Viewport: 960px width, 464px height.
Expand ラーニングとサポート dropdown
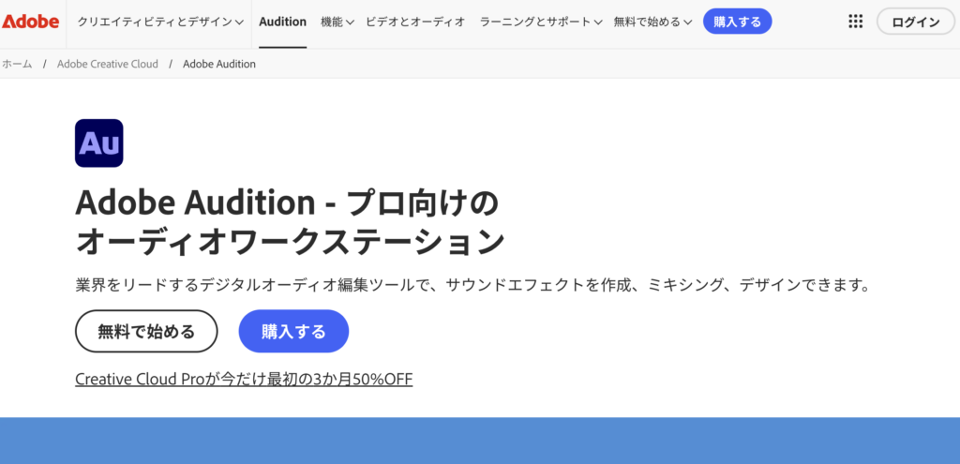tap(540, 22)
